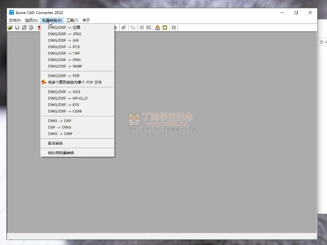
Task: Click the layers icon left of BG
Action: (x=141, y=27)
